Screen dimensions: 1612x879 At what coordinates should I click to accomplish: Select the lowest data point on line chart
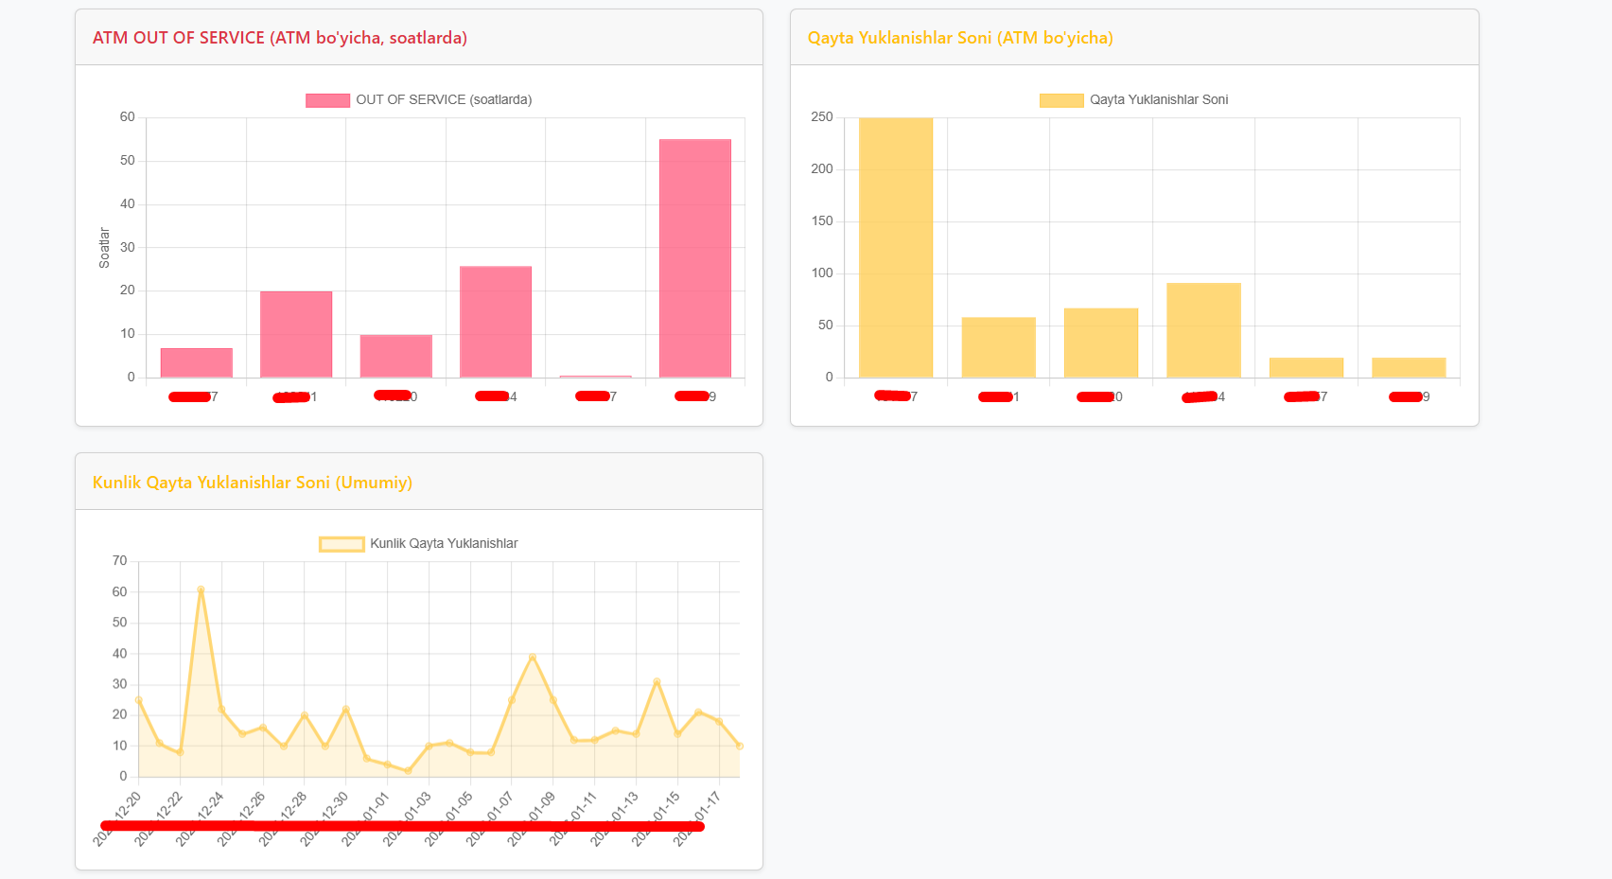coord(408,771)
